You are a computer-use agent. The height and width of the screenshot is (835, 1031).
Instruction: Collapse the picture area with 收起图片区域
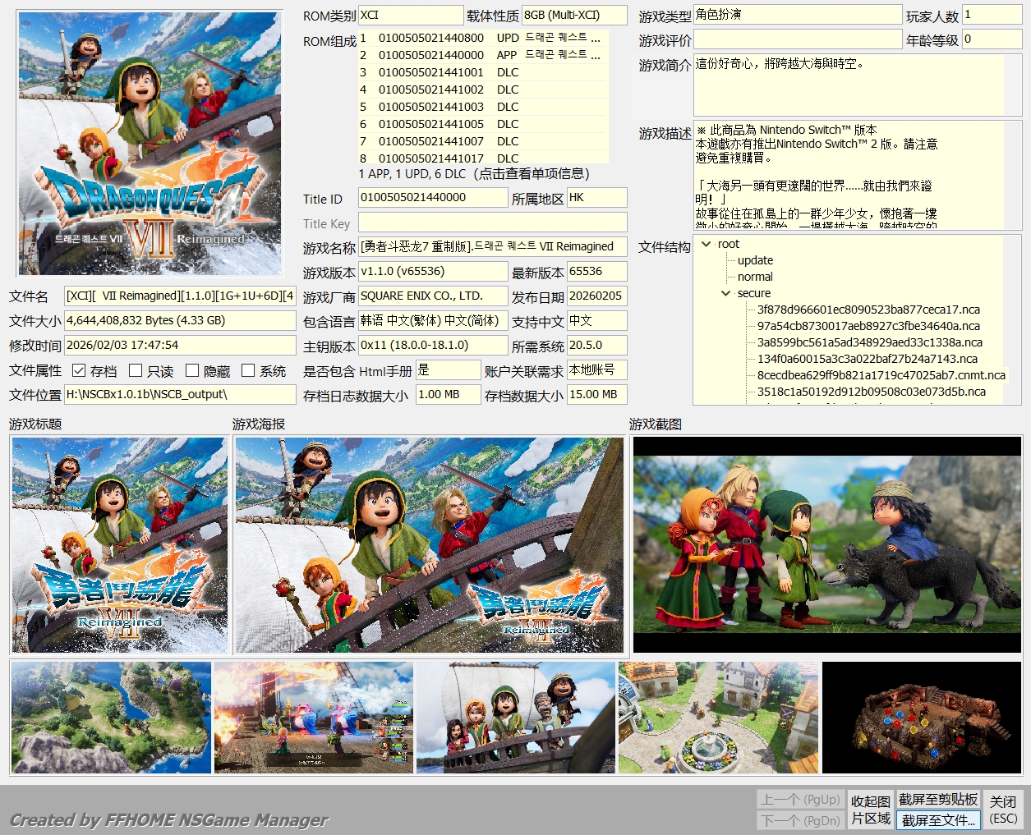click(870, 810)
